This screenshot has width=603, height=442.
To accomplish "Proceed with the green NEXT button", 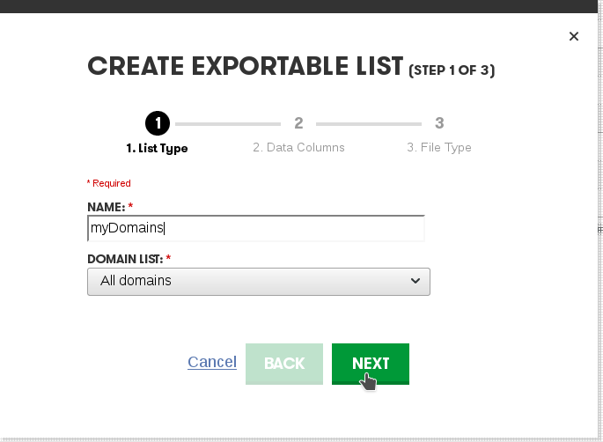I will [x=371, y=364].
